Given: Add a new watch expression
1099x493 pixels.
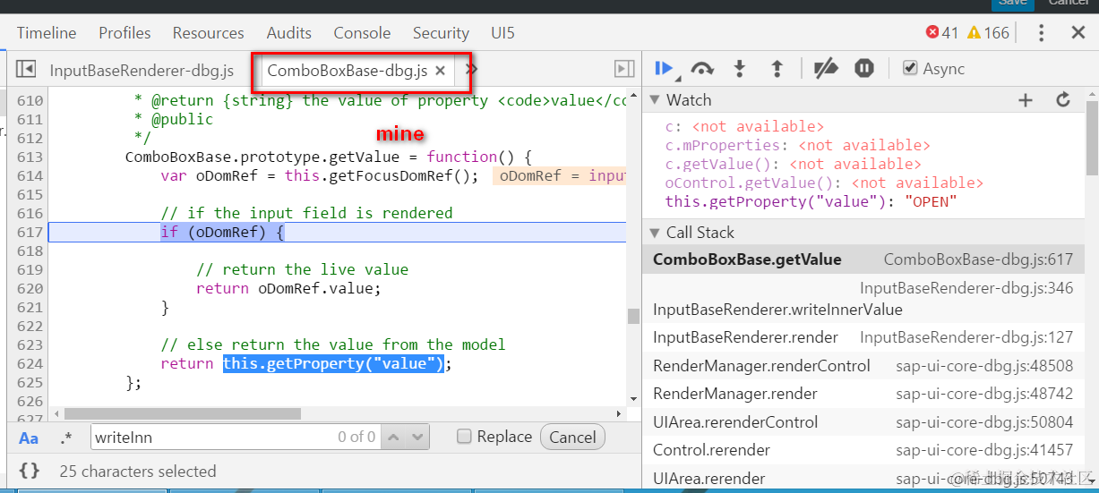Looking at the screenshot, I should point(1026,100).
